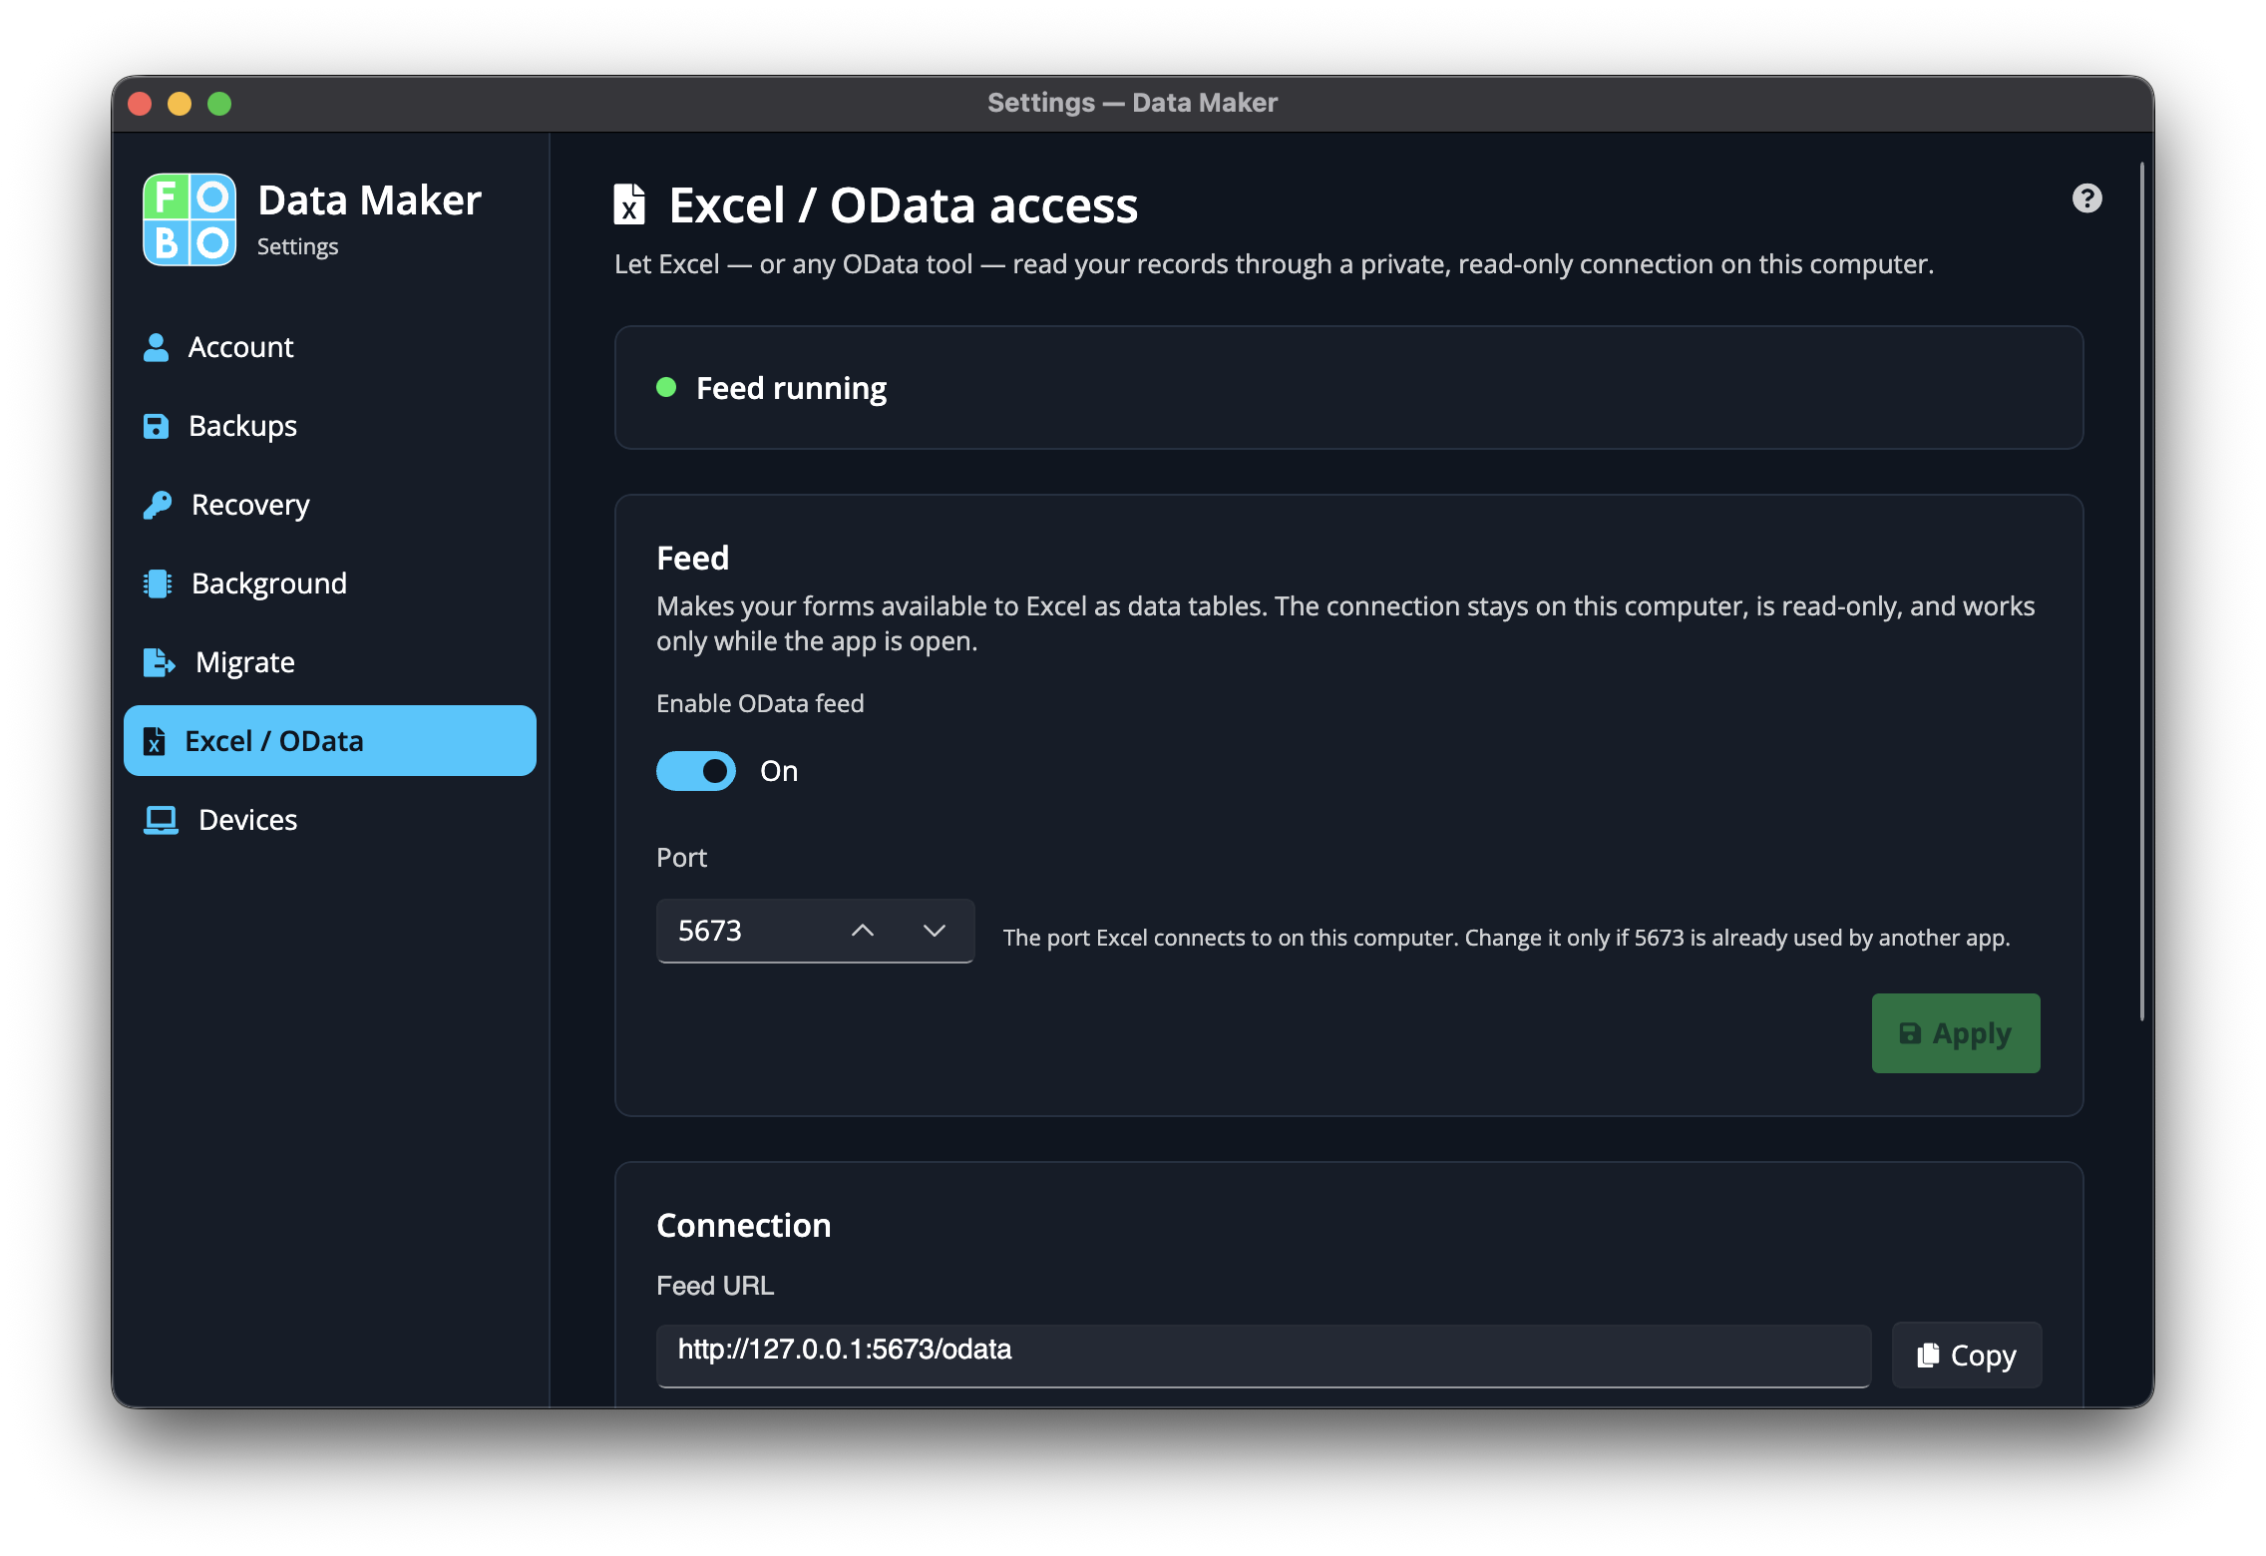Screen dimensions: 2266x1556
Task: Open the help question mark icon
Action: 2086,198
